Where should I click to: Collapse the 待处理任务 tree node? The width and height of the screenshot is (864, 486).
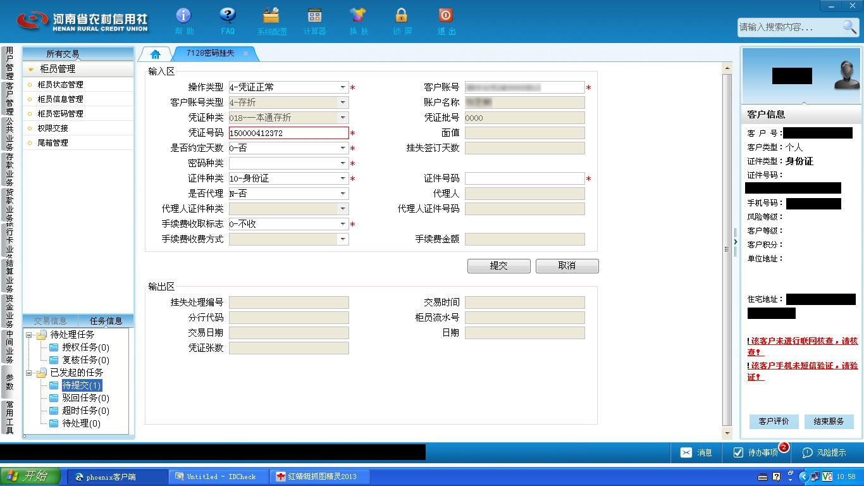[x=29, y=335]
